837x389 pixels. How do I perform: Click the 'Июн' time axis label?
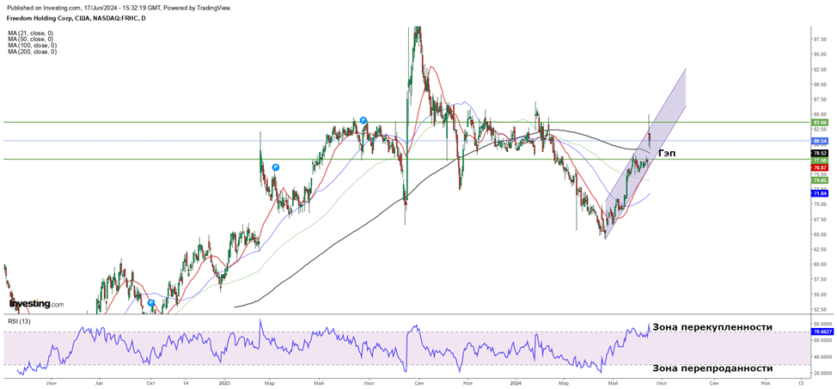(x=52, y=383)
